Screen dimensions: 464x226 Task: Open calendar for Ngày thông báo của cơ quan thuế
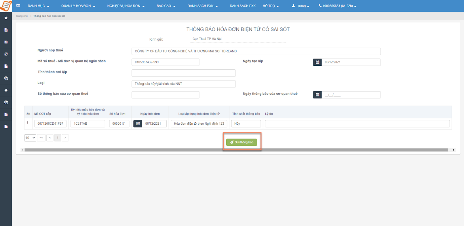click(x=317, y=95)
